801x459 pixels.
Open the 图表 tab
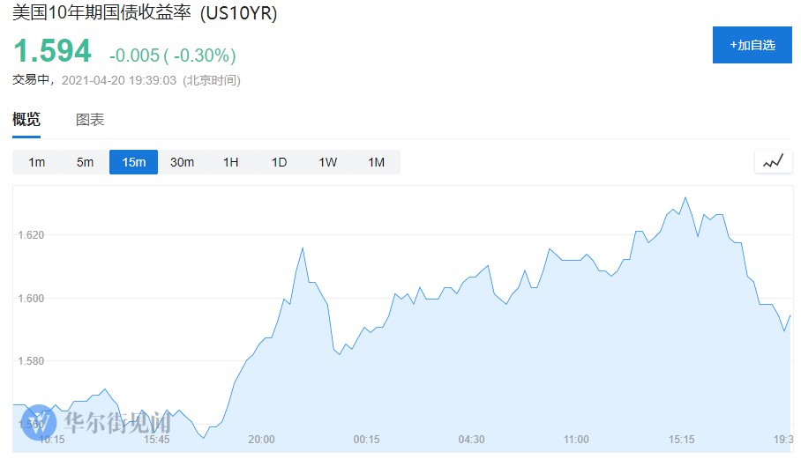click(x=90, y=120)
